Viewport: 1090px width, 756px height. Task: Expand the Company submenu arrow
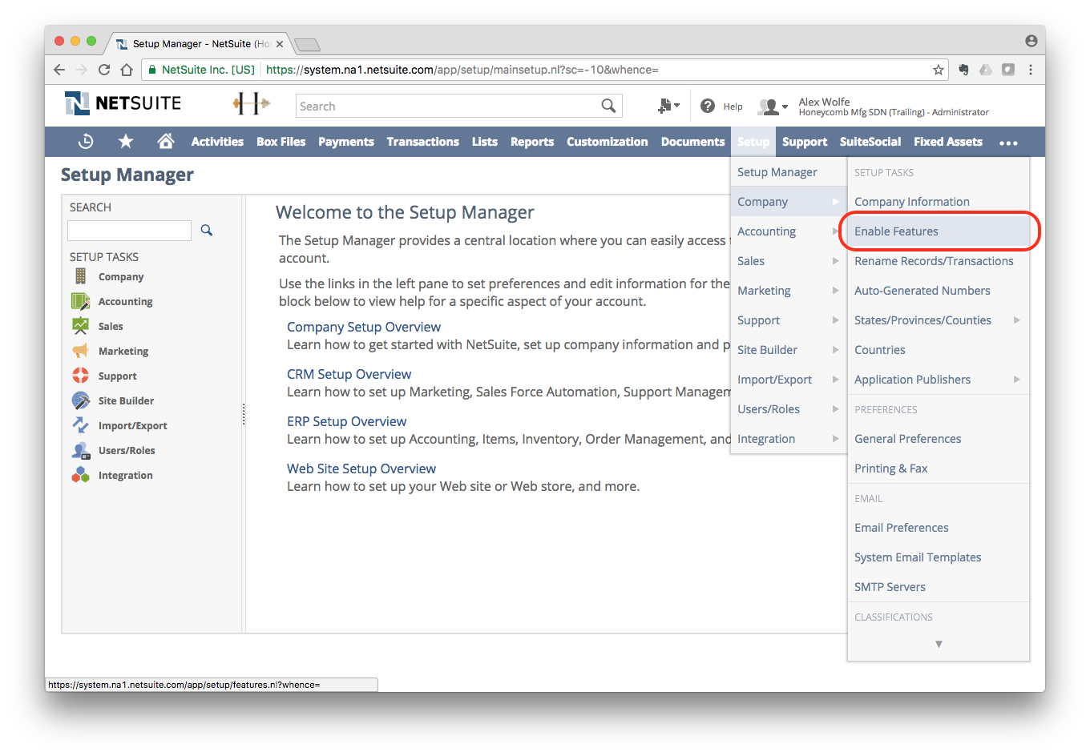[x=835, y=202]
